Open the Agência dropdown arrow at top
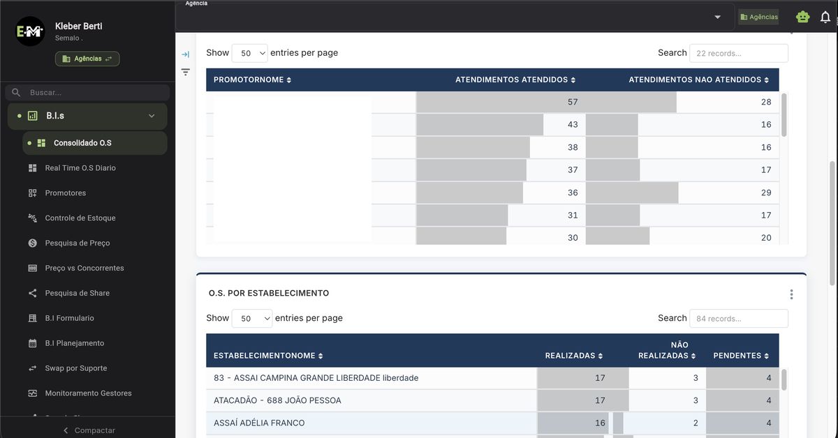 coord(717,16)
